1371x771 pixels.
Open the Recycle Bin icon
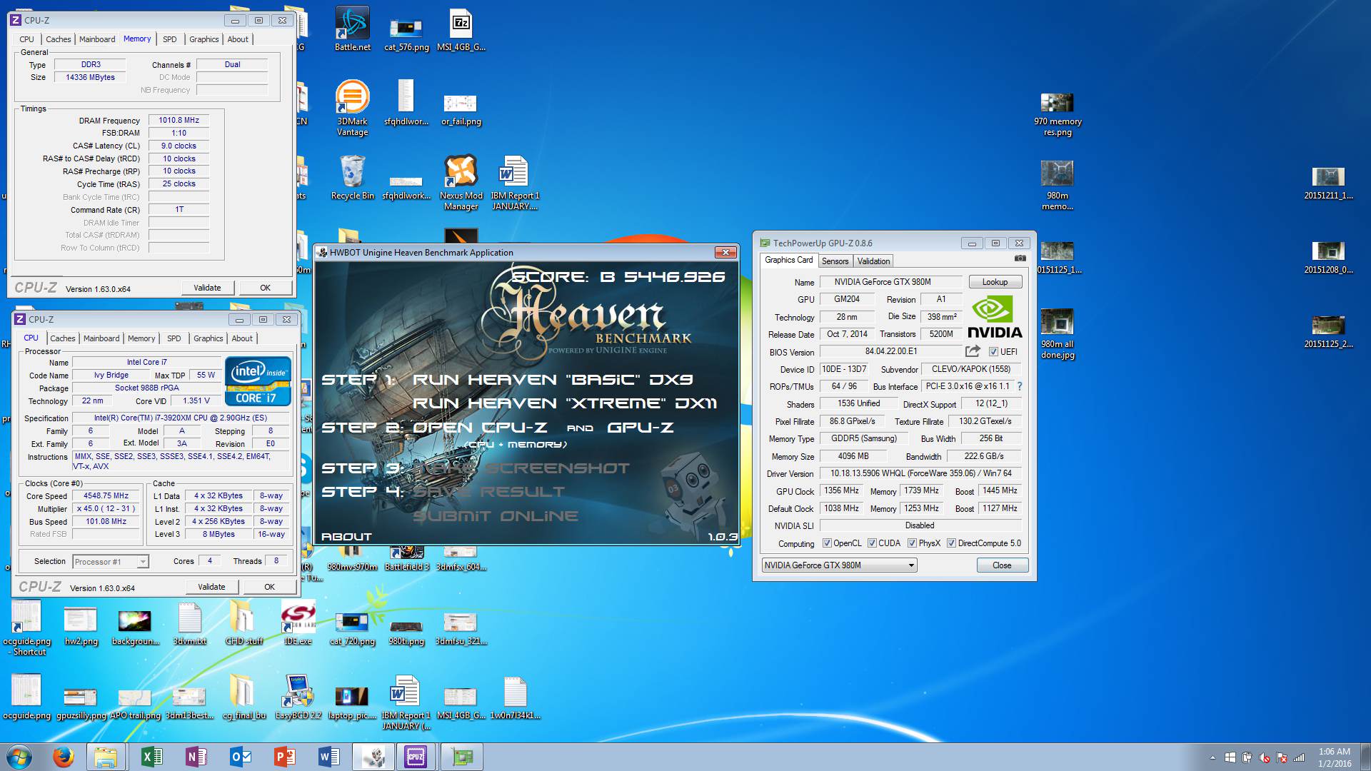pos(352,178)
